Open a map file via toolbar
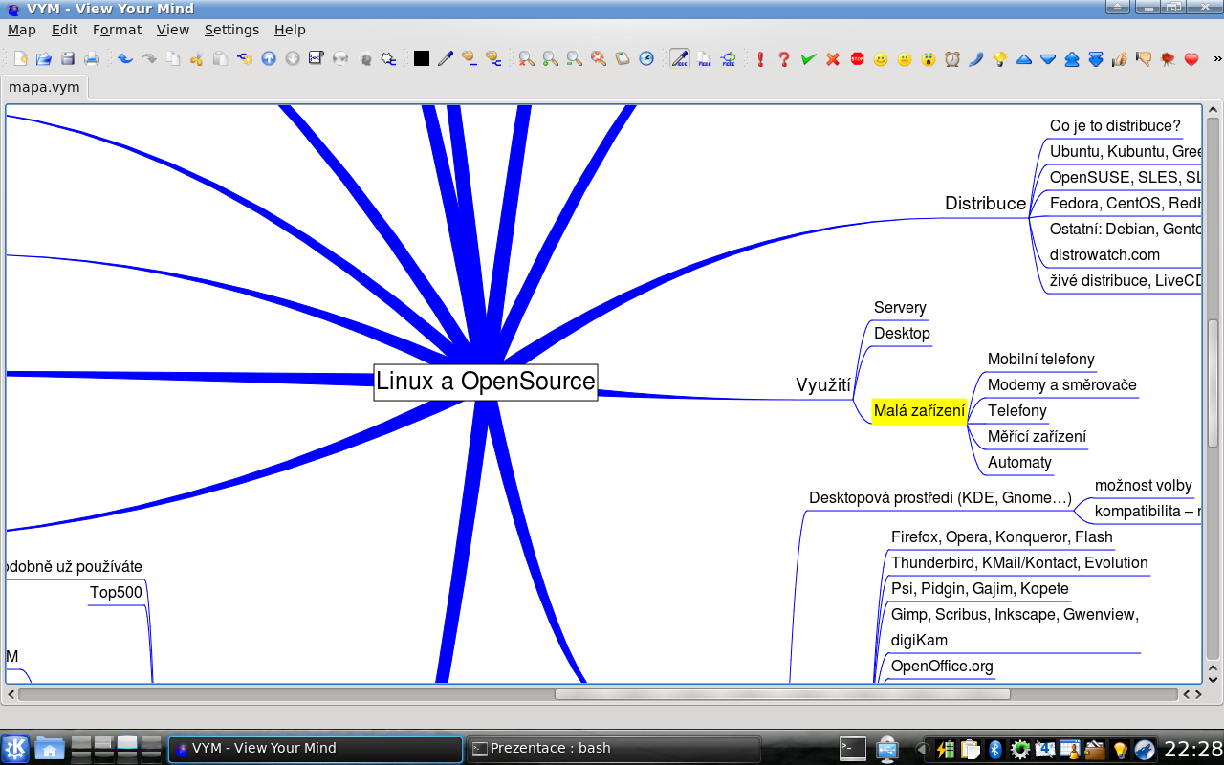Screen dimensions: 1224x765 point(44,58)
